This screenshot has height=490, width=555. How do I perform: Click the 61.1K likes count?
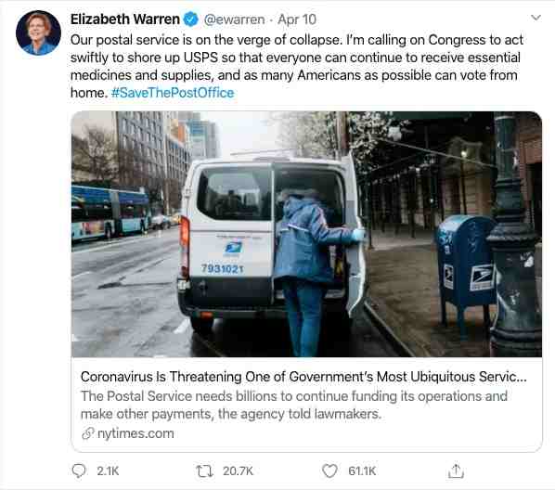[362, 471]
